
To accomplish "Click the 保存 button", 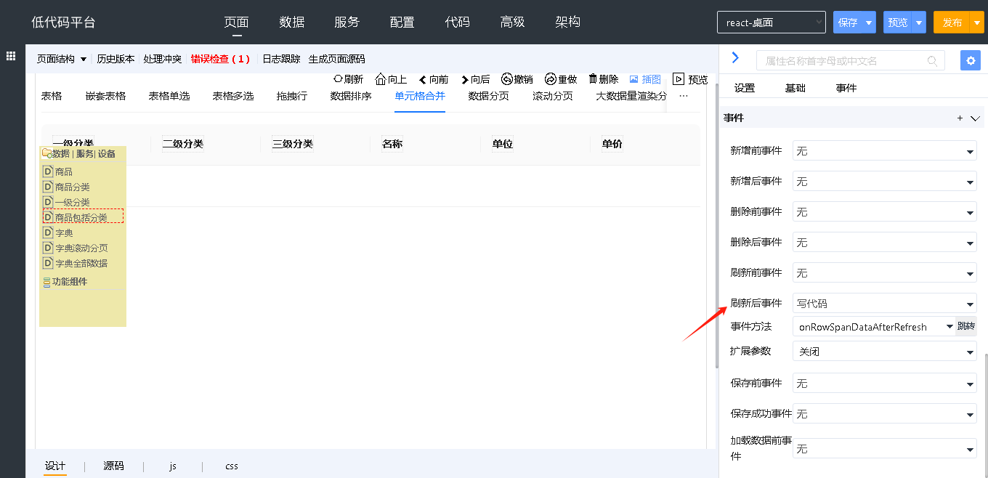I will [x=848, y=23].
